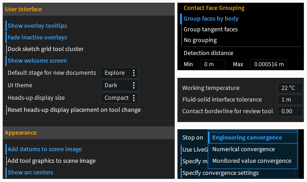Choose Numerical convergence from Stop on list
307x182 pixels.
252,149
